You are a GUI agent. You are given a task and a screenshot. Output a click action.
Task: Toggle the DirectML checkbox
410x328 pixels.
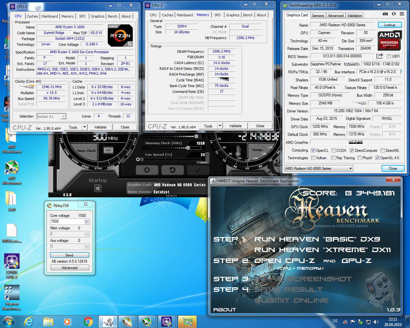click(382, 150)
